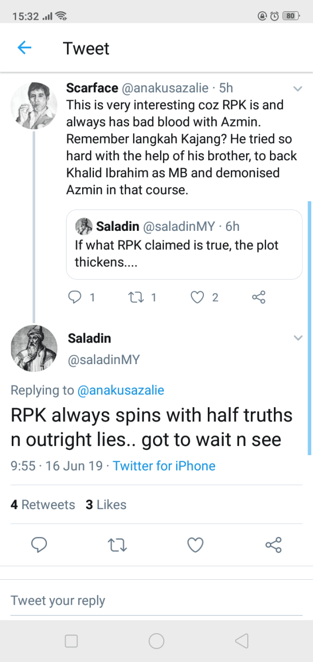View the 4 Retweets list
This screenshot has width=313, height=662.
pyautogui.click(x=43, y=505)
